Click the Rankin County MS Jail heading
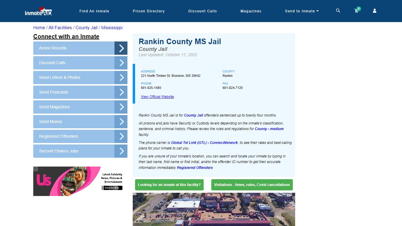This screenshot has width=402, height=226. 180,41
